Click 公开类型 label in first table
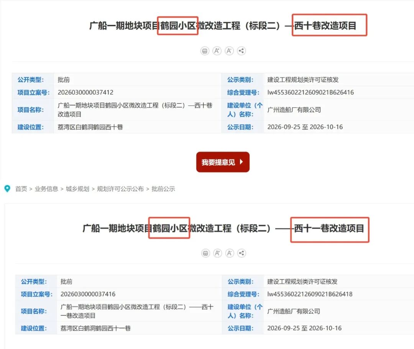Image resolution: width=414 pixels, height=349 pixels. coord(31,80)
